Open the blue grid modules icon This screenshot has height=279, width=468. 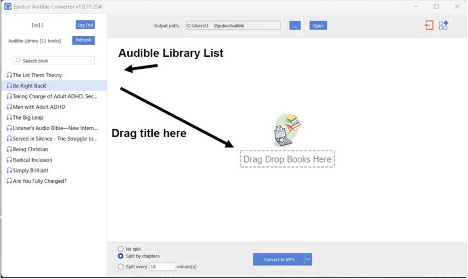(x=443, y=25)
